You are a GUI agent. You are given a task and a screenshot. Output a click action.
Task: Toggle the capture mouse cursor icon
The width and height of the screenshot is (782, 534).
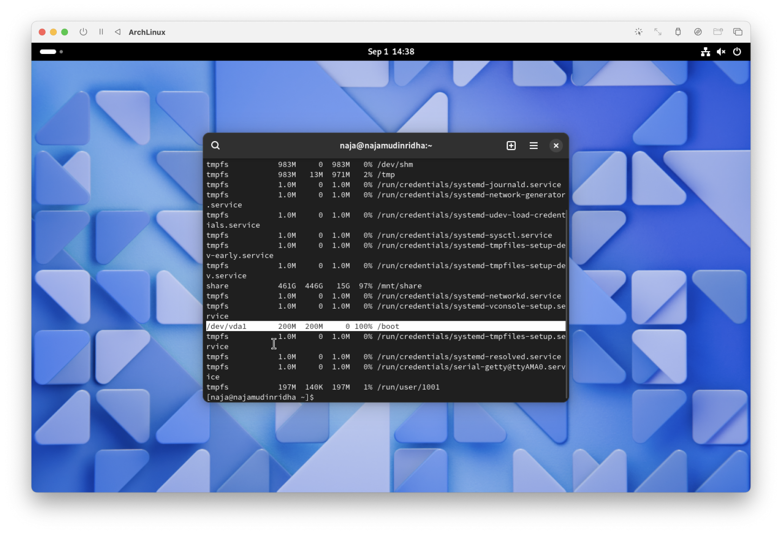point(639,32)
